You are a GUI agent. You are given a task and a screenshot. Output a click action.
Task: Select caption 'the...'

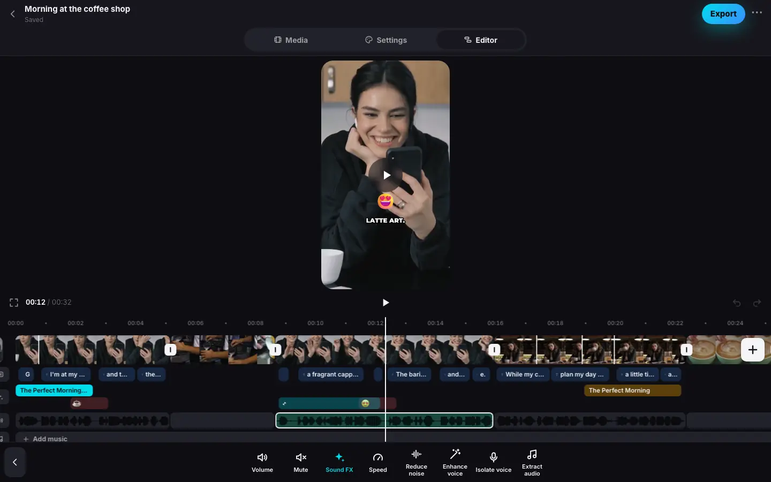(152, 374)
